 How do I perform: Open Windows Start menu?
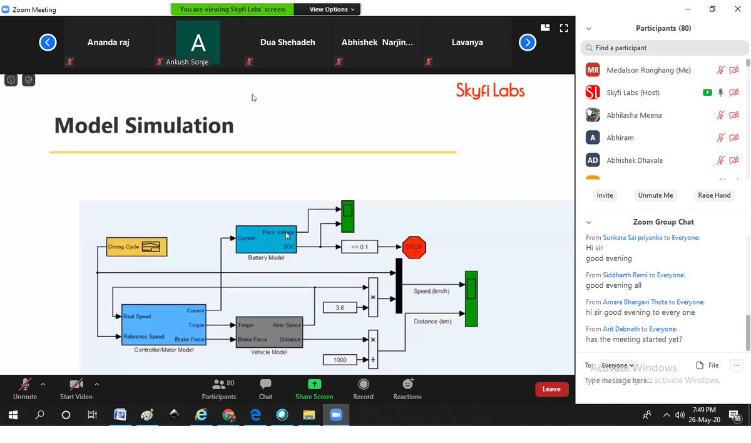click(x=13, y=415)
